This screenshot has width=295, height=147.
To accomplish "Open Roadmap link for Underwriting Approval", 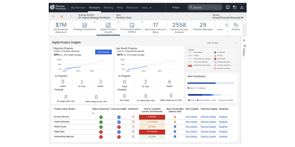I will tap(223, 137).
